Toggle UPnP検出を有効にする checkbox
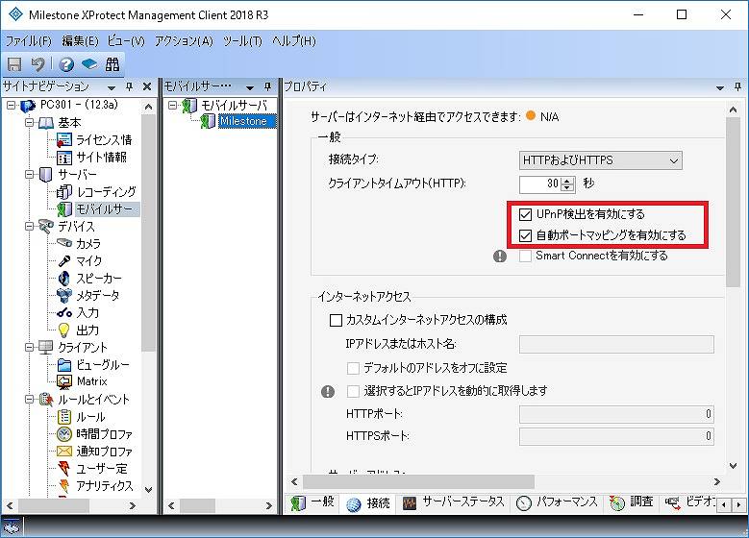749x538 pixels. tap(525, 214)
